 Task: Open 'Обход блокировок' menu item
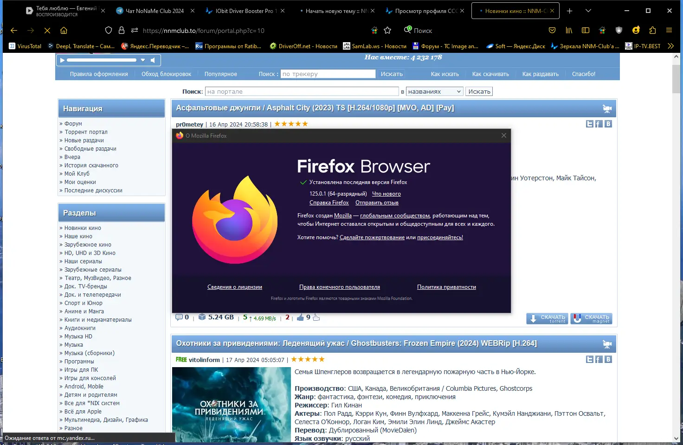coord(166,74)
